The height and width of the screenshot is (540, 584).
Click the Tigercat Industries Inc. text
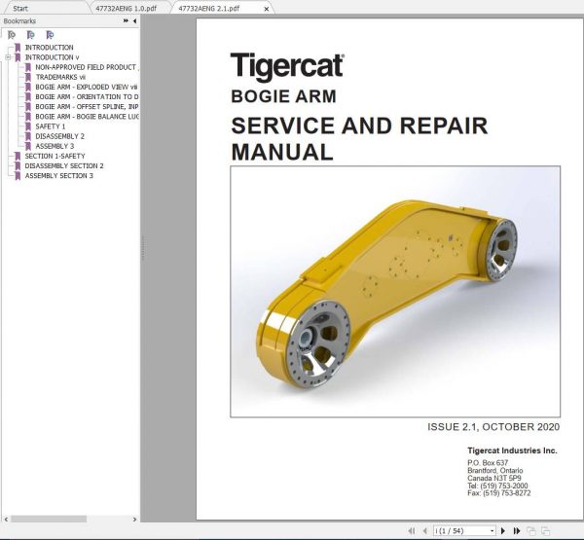(512, 450)
